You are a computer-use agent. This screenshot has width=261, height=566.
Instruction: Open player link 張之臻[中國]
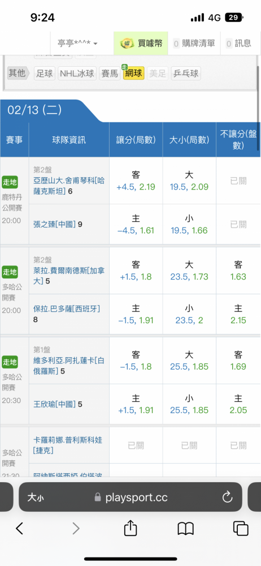54,225
